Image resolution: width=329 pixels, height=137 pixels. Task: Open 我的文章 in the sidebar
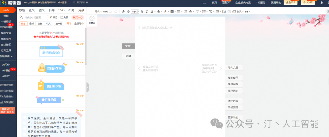pos(6,33)
